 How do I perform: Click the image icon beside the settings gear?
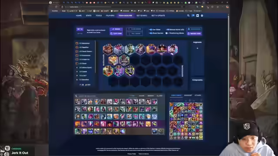tap(198, 16)
